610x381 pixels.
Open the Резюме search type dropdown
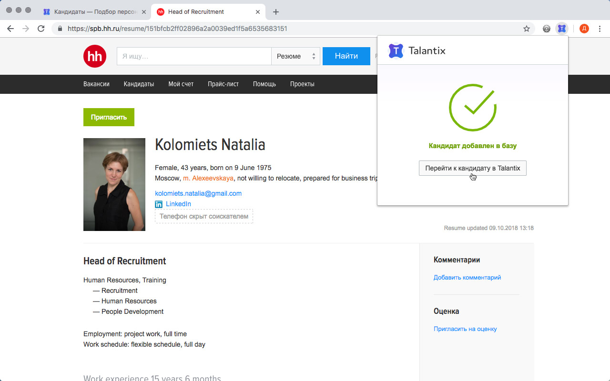[x=295, y=56]
